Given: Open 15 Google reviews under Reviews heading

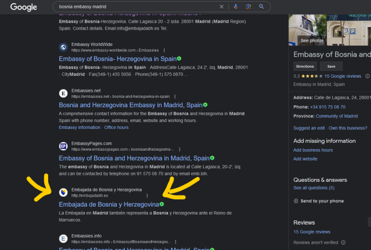Looking at the screenshot, I should [312, 232].
